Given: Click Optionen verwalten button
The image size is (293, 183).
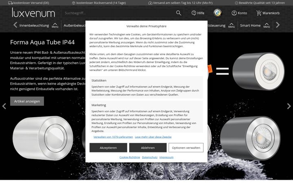Looking at the screenshot, I should click(186, 148).
